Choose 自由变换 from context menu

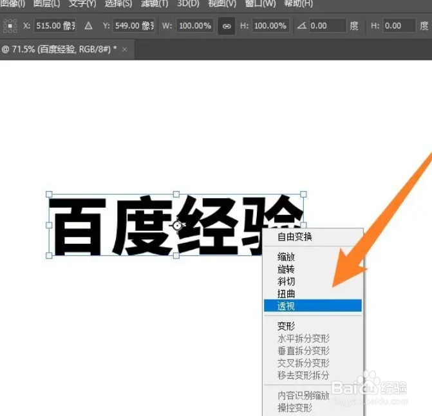pyautogui.click(x=313, y=237)
